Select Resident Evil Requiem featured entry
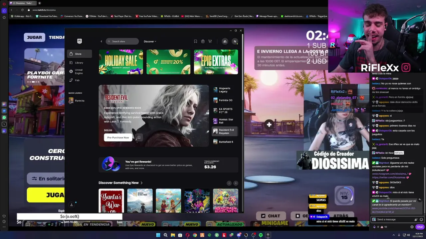This screenshot has height=239, width=426. coord(225,131)
